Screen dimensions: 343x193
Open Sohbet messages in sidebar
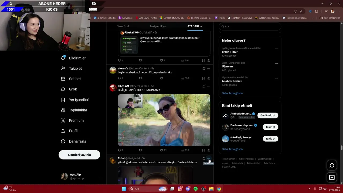click(71, 79)
